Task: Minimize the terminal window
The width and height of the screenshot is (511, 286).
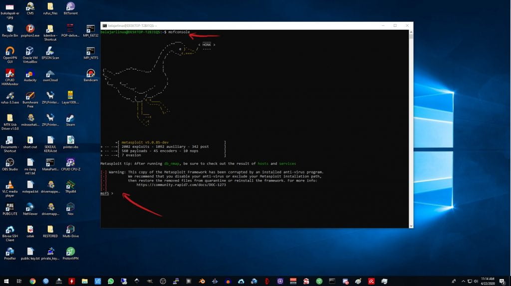Action: pos(383,26)
